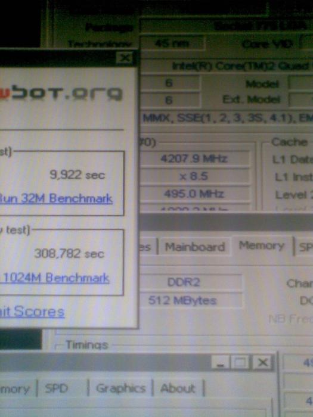This screenshot has width=313, height=417.
Task: Minimize the lower CPU-Z window
Action: click(x=221, y=362)
